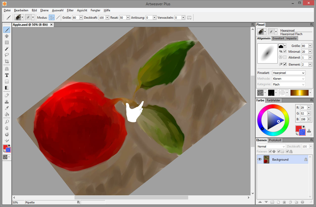316x207 pixels.
Task: Select the Mirror Painting tool
Action: pos(7,141)
